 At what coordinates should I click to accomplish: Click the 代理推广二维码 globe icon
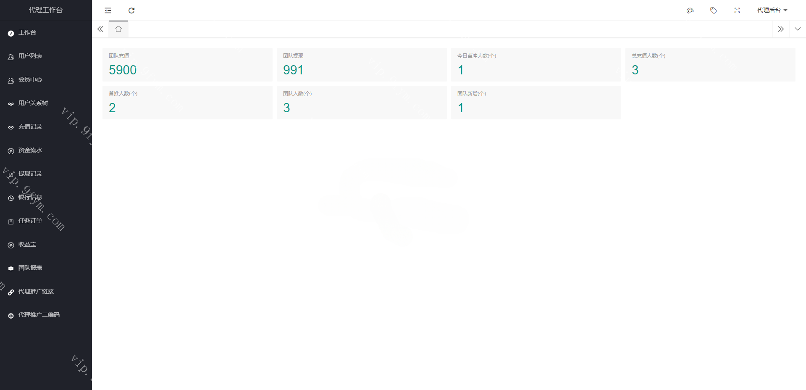click(x=11, y=316)
